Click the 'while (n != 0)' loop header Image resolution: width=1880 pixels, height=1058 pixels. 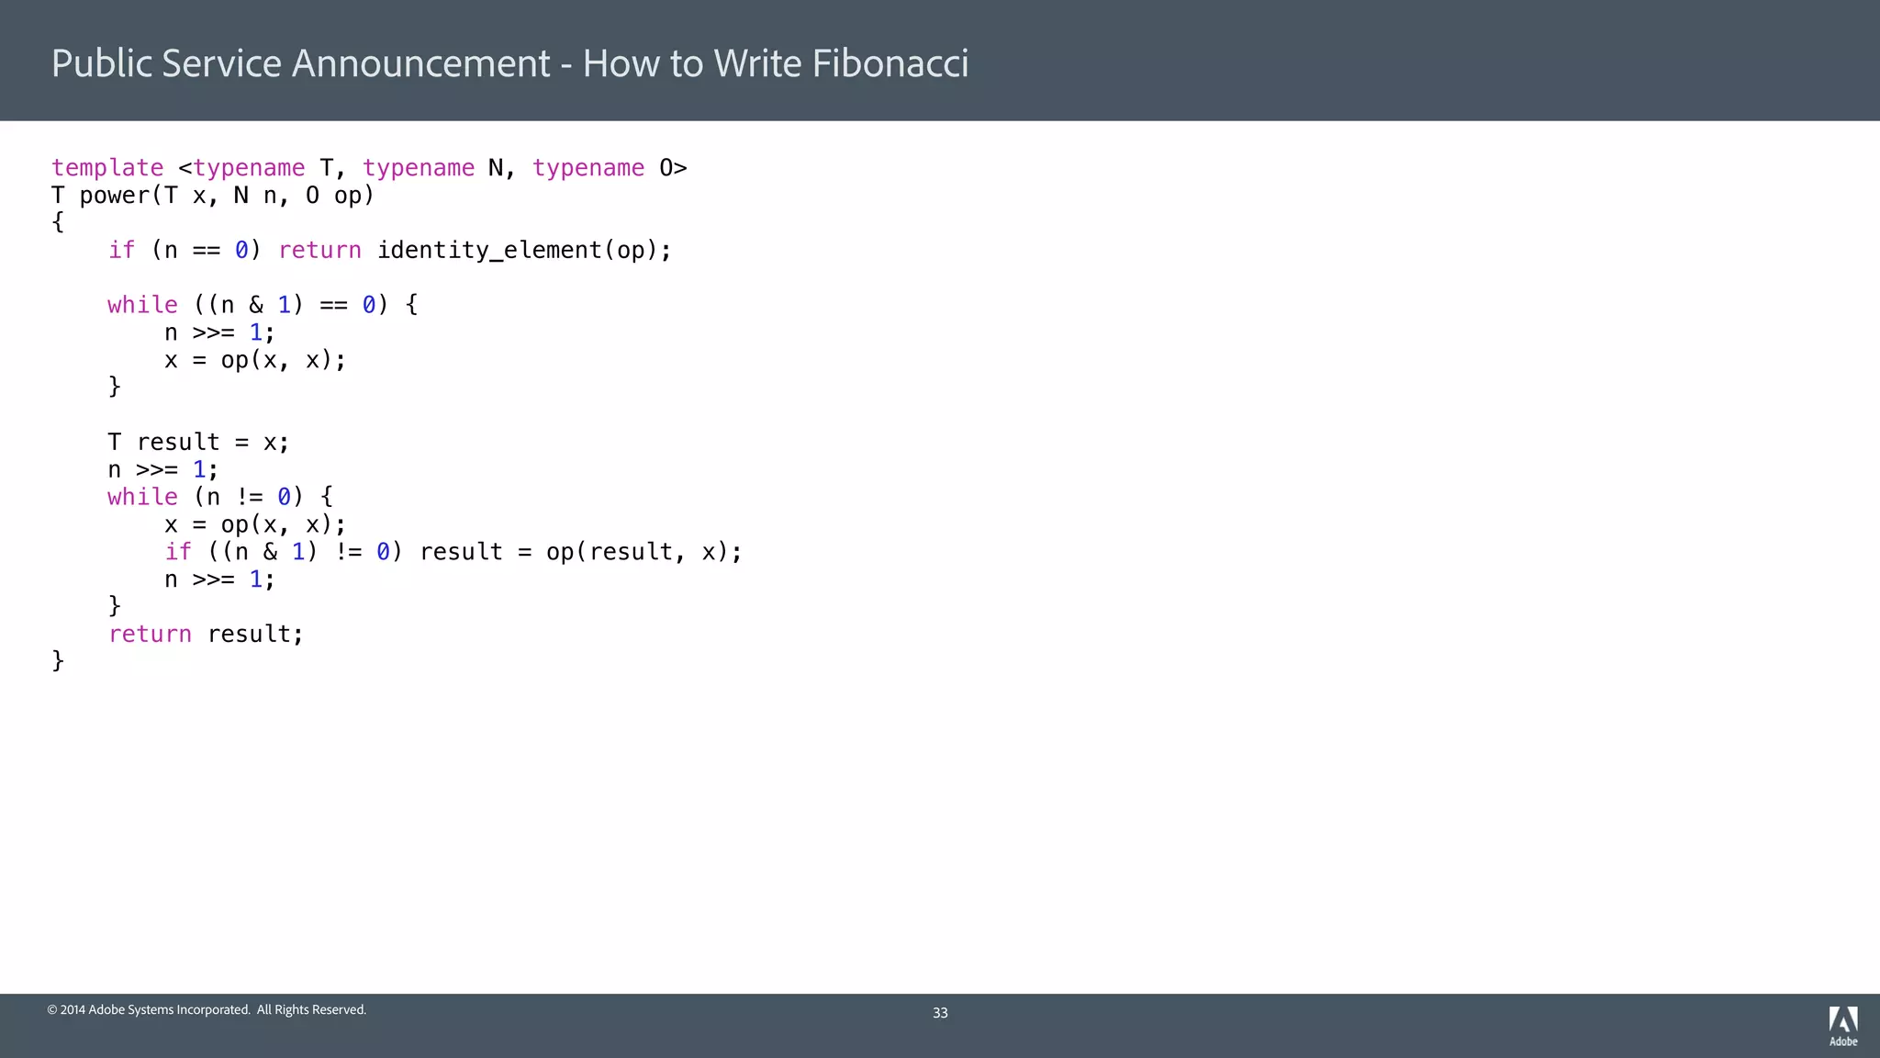(219, 497)
